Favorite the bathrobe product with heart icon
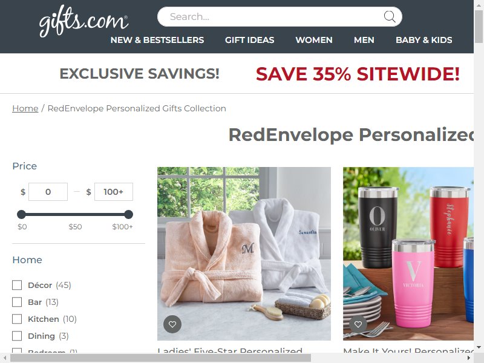The height and width of the screenshot is (363, 484). (172, 324)
